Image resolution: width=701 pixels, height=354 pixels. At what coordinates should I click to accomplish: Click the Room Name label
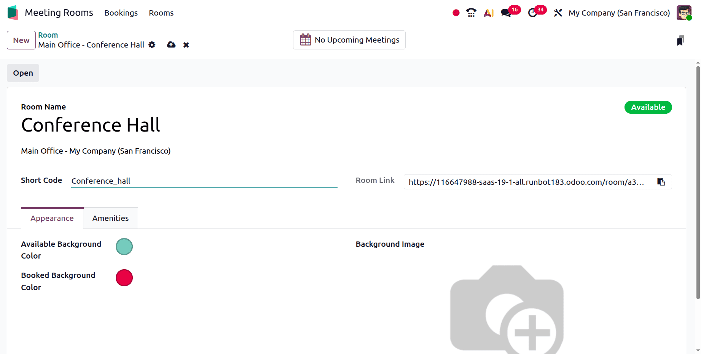point(43,107)
